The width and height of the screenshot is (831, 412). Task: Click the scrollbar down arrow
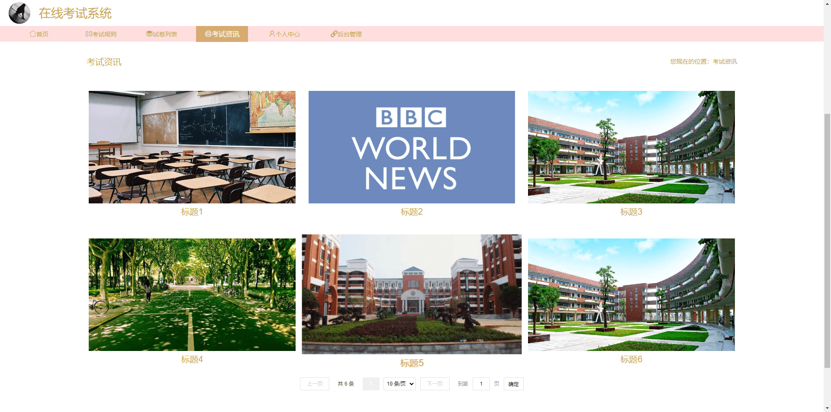(x=827, y=408)
